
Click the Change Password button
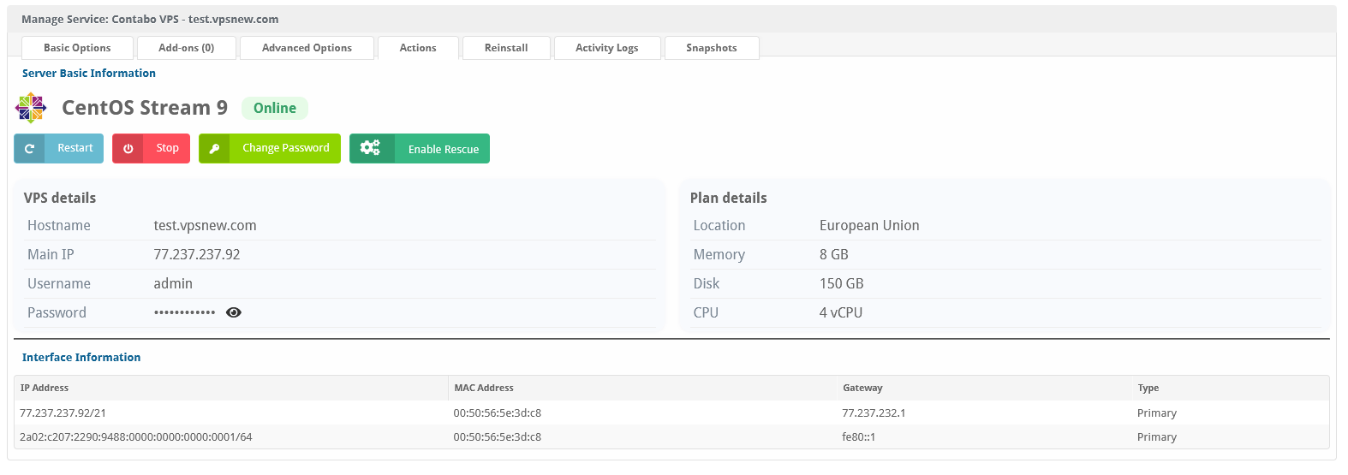(270, 148)
